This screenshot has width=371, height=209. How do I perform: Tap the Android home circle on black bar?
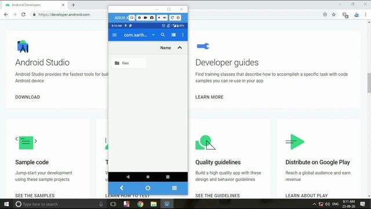[148, 176]
